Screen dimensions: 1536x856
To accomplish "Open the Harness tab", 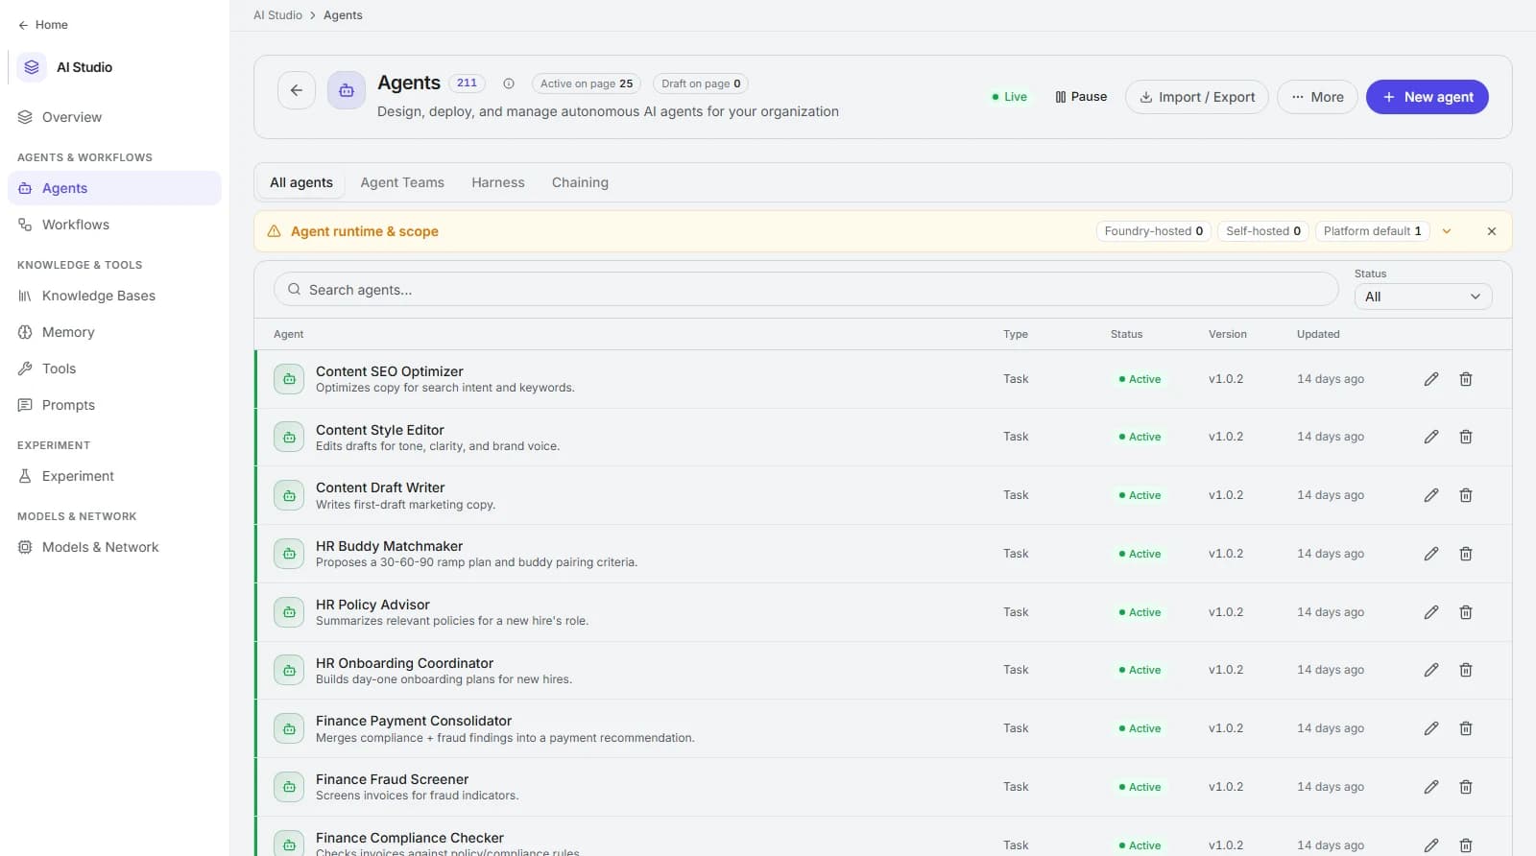I will (498, 182).
